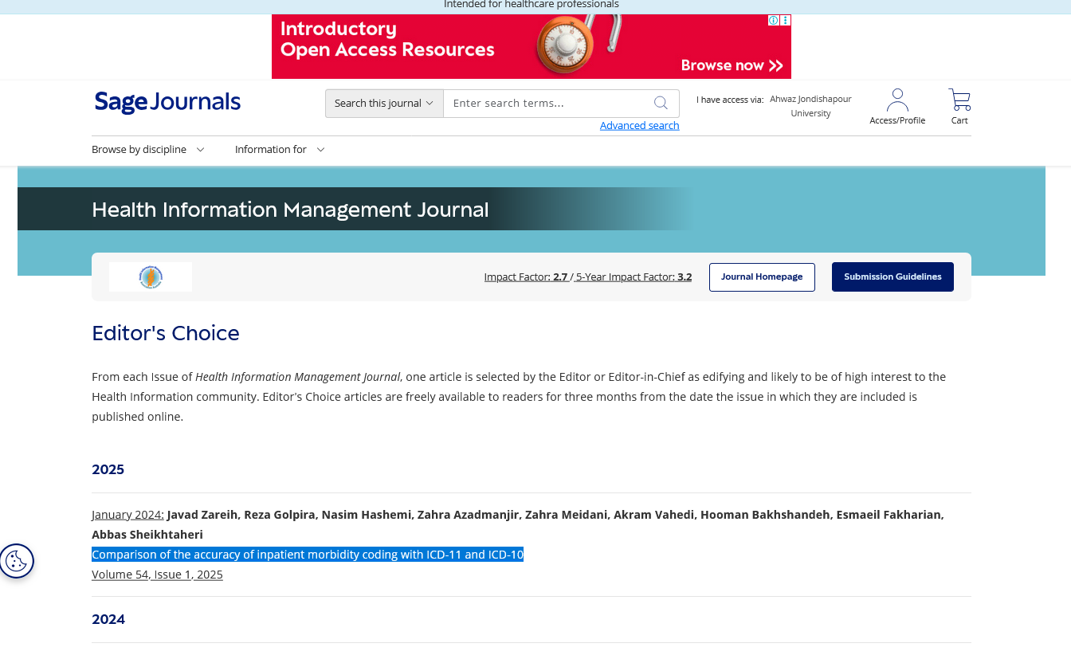Screen dimensions: 1071x659
Task: Expand the Information for menu
Action: [279, 150]
